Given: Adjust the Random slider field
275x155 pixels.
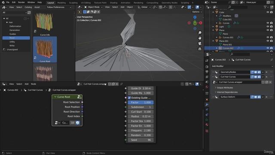Looking at the screenshot, I should pos(141,135).
